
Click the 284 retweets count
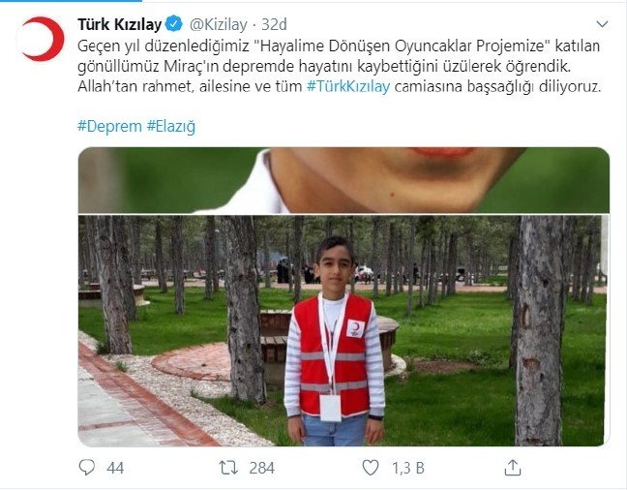(x=261, y=468)
